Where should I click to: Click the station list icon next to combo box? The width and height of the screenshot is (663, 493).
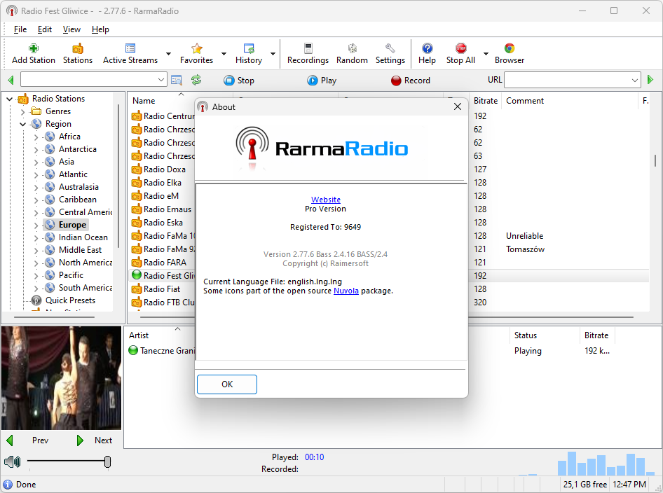click(x=177, y=80)
